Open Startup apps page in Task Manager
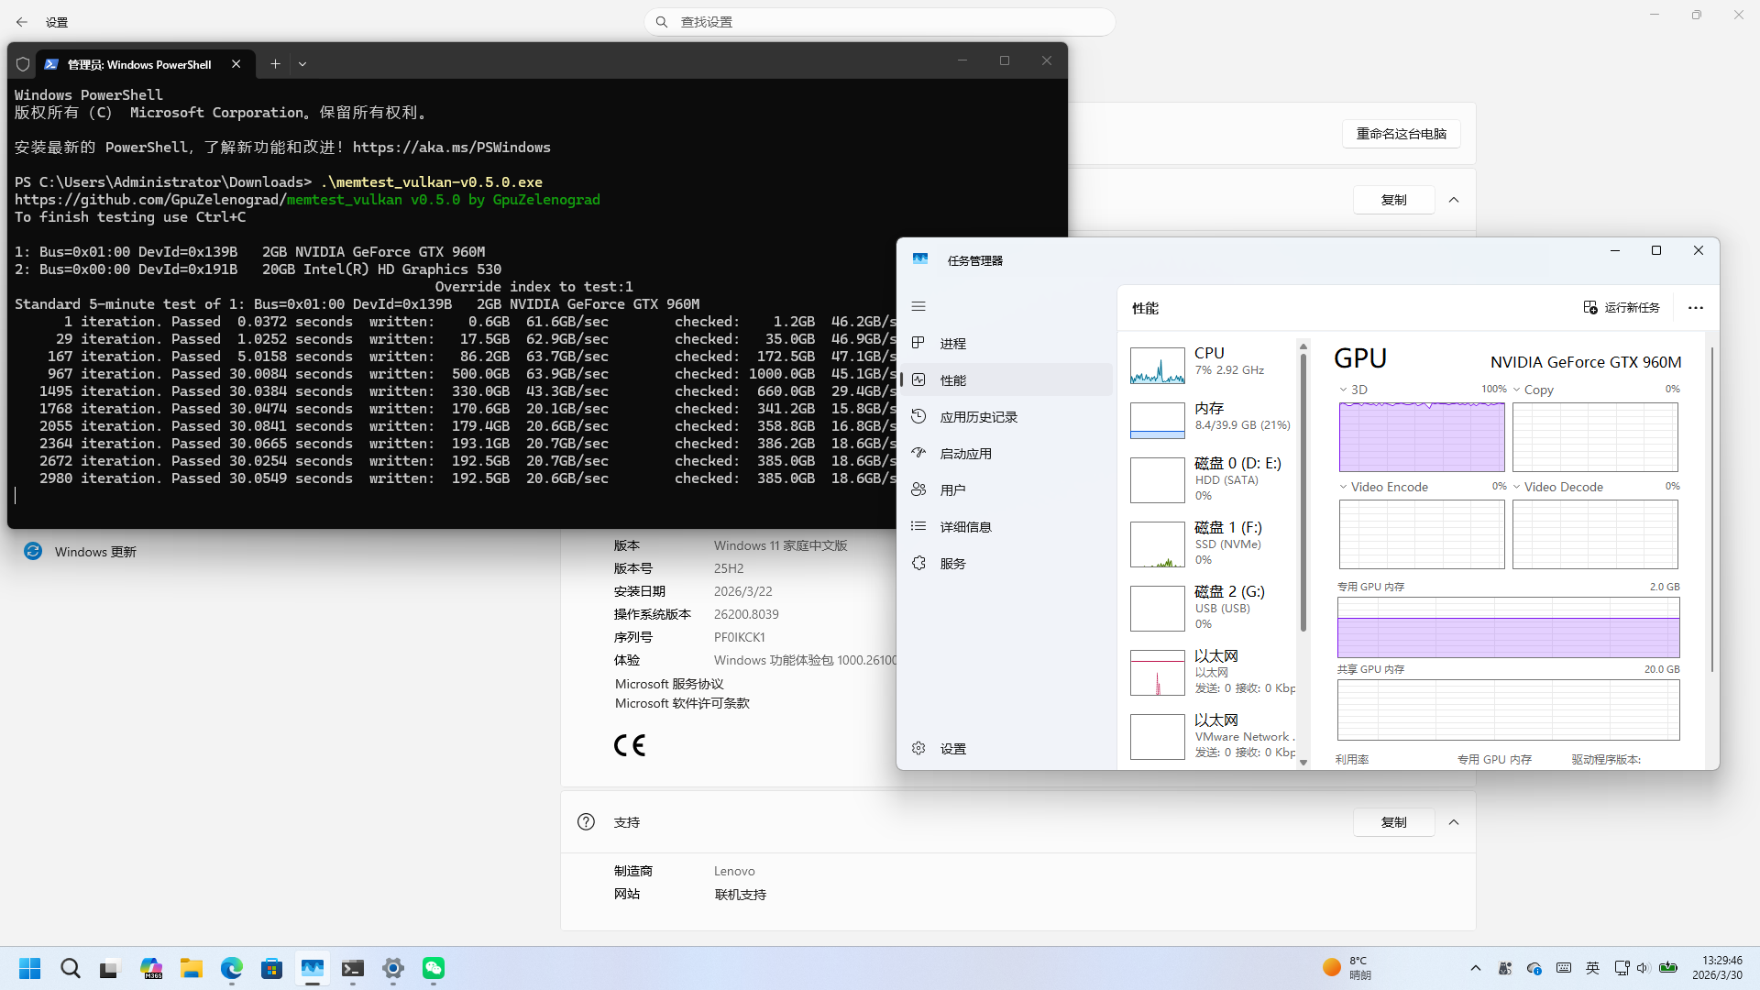Image resolution: width=1760 pixels, height=990 pixels. coord(965,454)
